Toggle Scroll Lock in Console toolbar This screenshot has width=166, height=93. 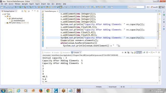pyautogui.click(x=135, y=52)
